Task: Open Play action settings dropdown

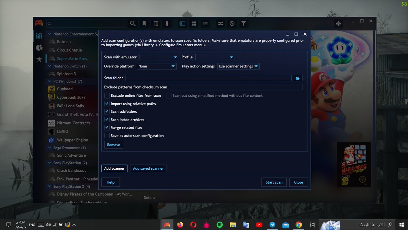Action: [238, 66]
